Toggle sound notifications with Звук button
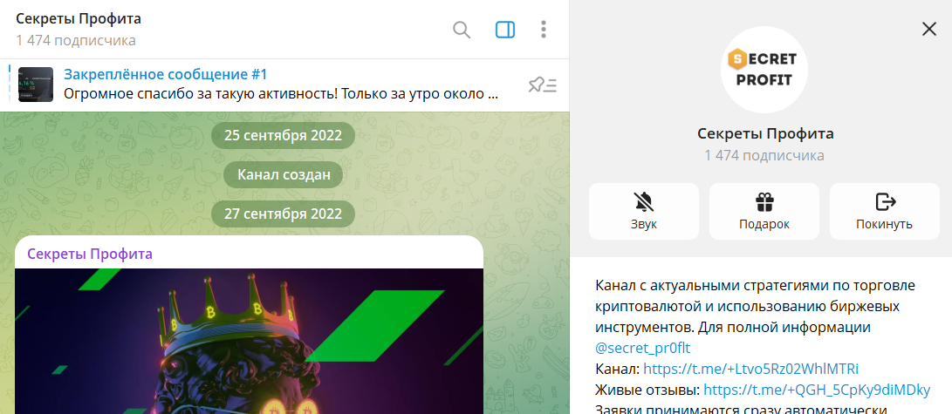 643,211
